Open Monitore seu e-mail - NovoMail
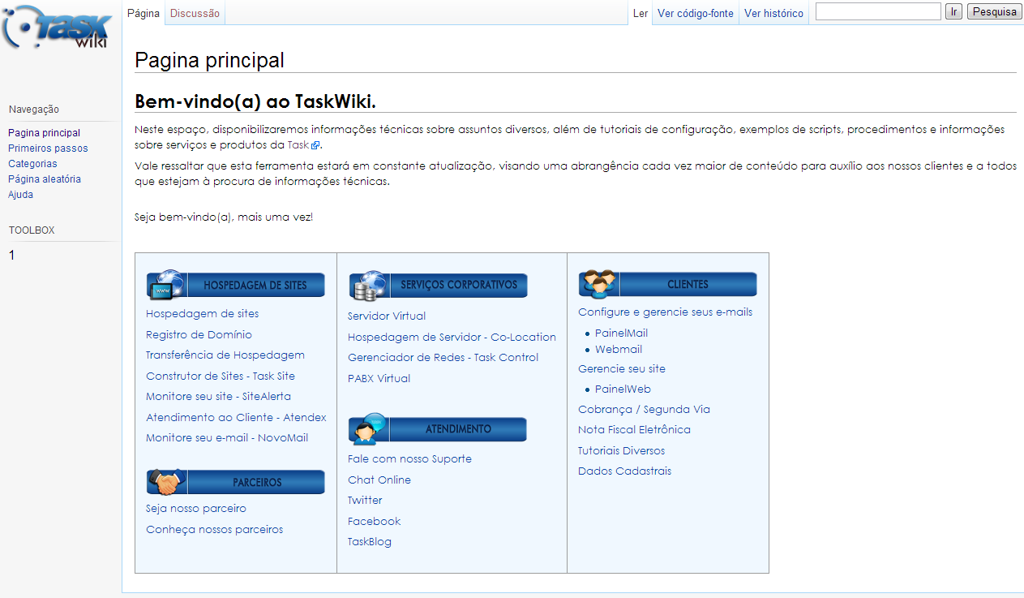This screenshot has width=1024, height=598. (227, 437)
